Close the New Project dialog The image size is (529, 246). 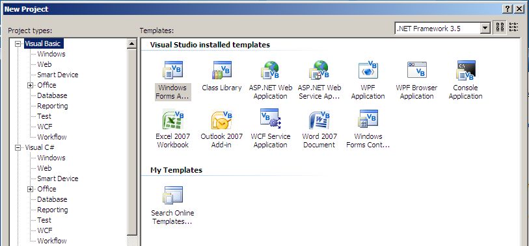point(519,9)
